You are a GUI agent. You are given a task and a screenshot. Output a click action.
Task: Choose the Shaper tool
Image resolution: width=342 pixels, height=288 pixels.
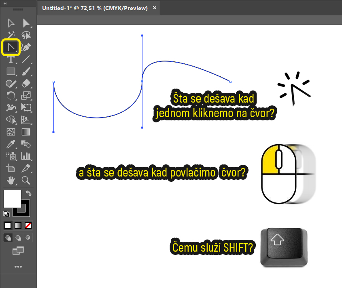(x=11, y=83)
